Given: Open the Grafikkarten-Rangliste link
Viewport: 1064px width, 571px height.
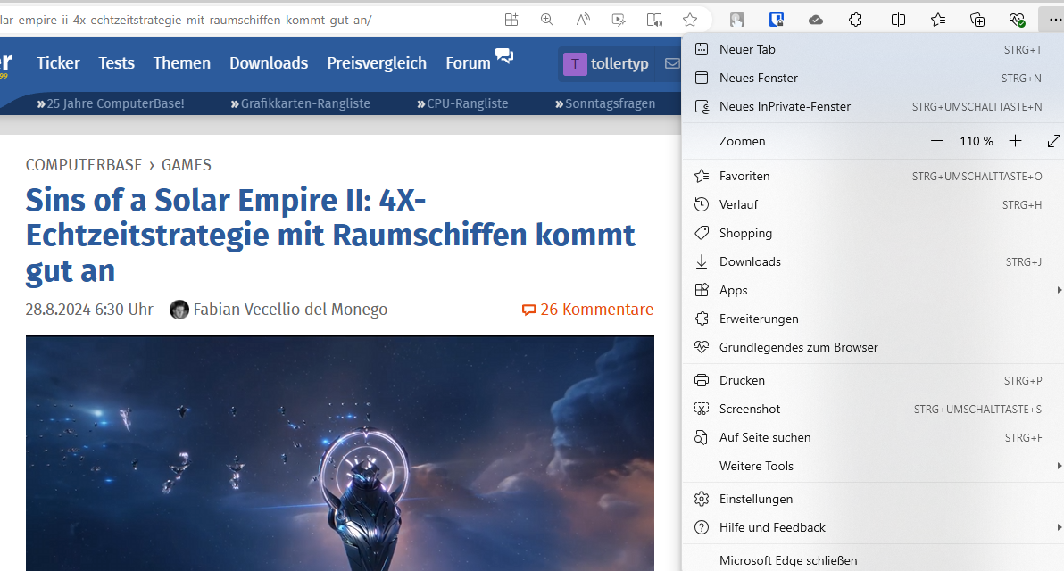Looking at the screenshot, I should [x=301, y=103].
